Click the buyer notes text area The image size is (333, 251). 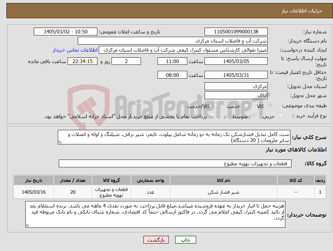coord(155,214)
